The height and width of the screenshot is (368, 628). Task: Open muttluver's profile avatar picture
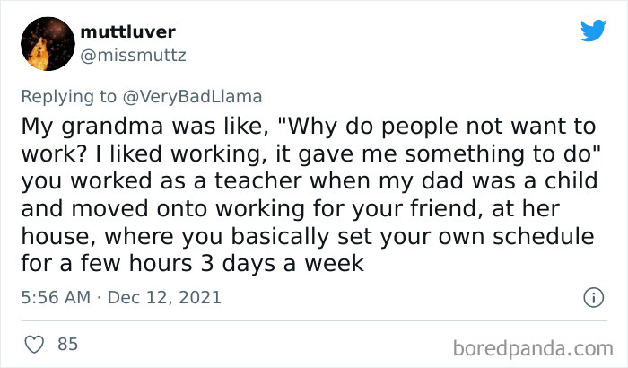pos(48,44)
